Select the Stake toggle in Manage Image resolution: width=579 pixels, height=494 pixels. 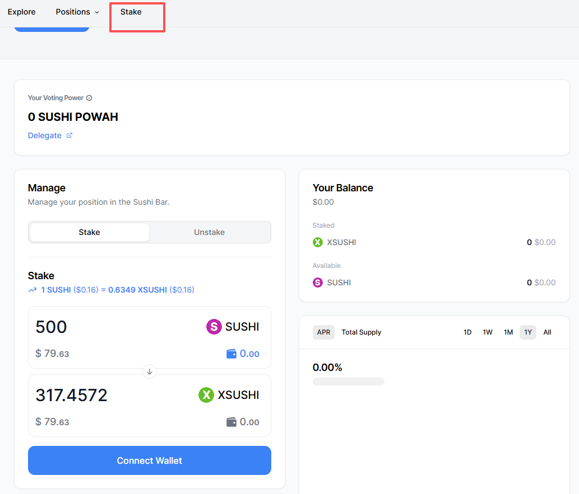[x=89, y=232]
